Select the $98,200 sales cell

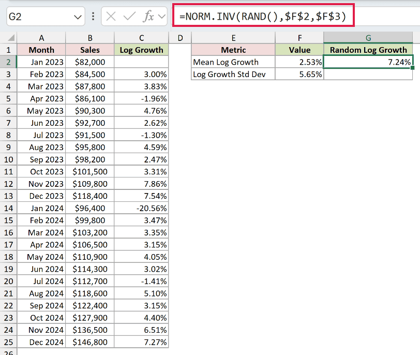coord(90,159)
